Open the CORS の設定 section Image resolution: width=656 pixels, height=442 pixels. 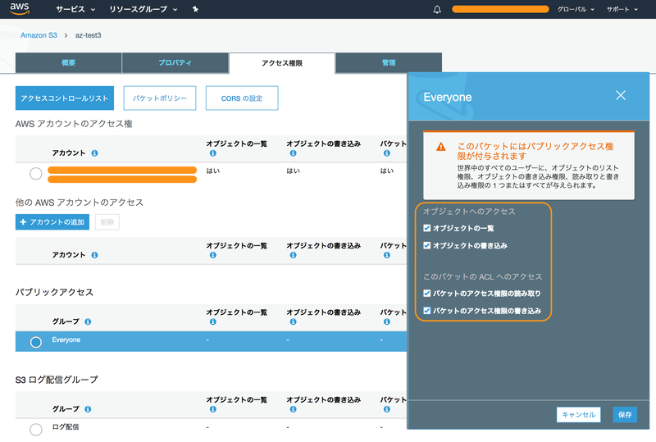click(x=242, y=98)
